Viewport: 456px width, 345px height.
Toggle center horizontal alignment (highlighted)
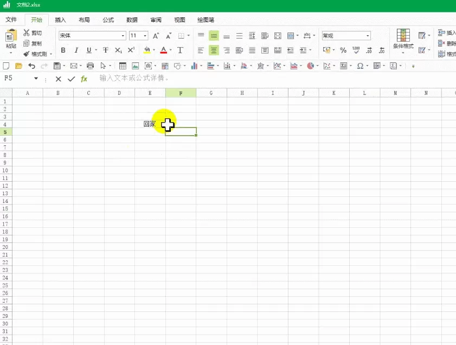214,50
